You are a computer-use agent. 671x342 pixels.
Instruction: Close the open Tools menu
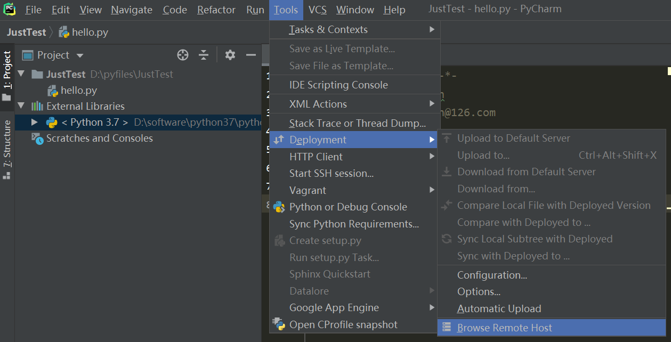tap(286, 10)
